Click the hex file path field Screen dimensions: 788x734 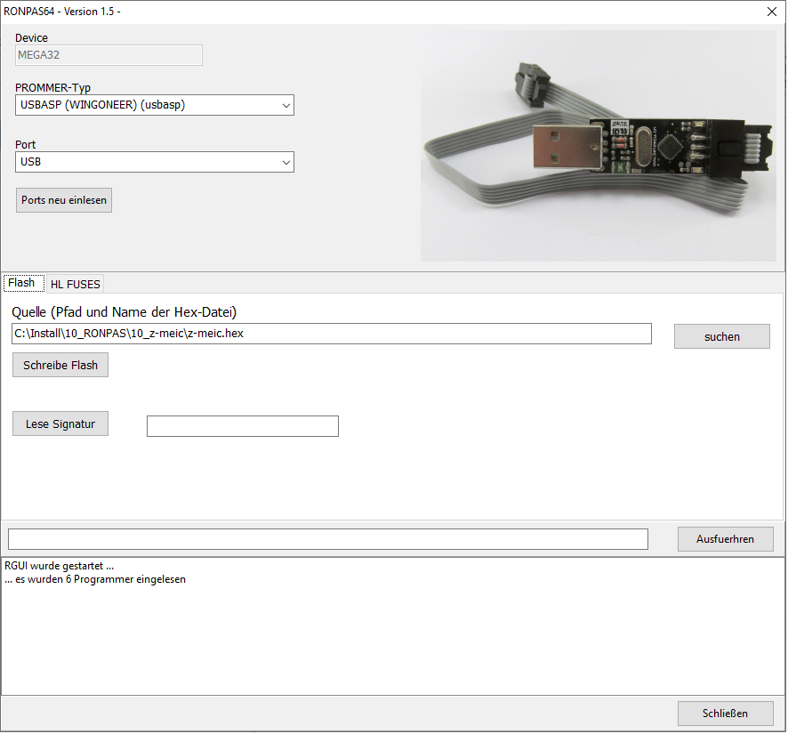(x=332, y=334)
